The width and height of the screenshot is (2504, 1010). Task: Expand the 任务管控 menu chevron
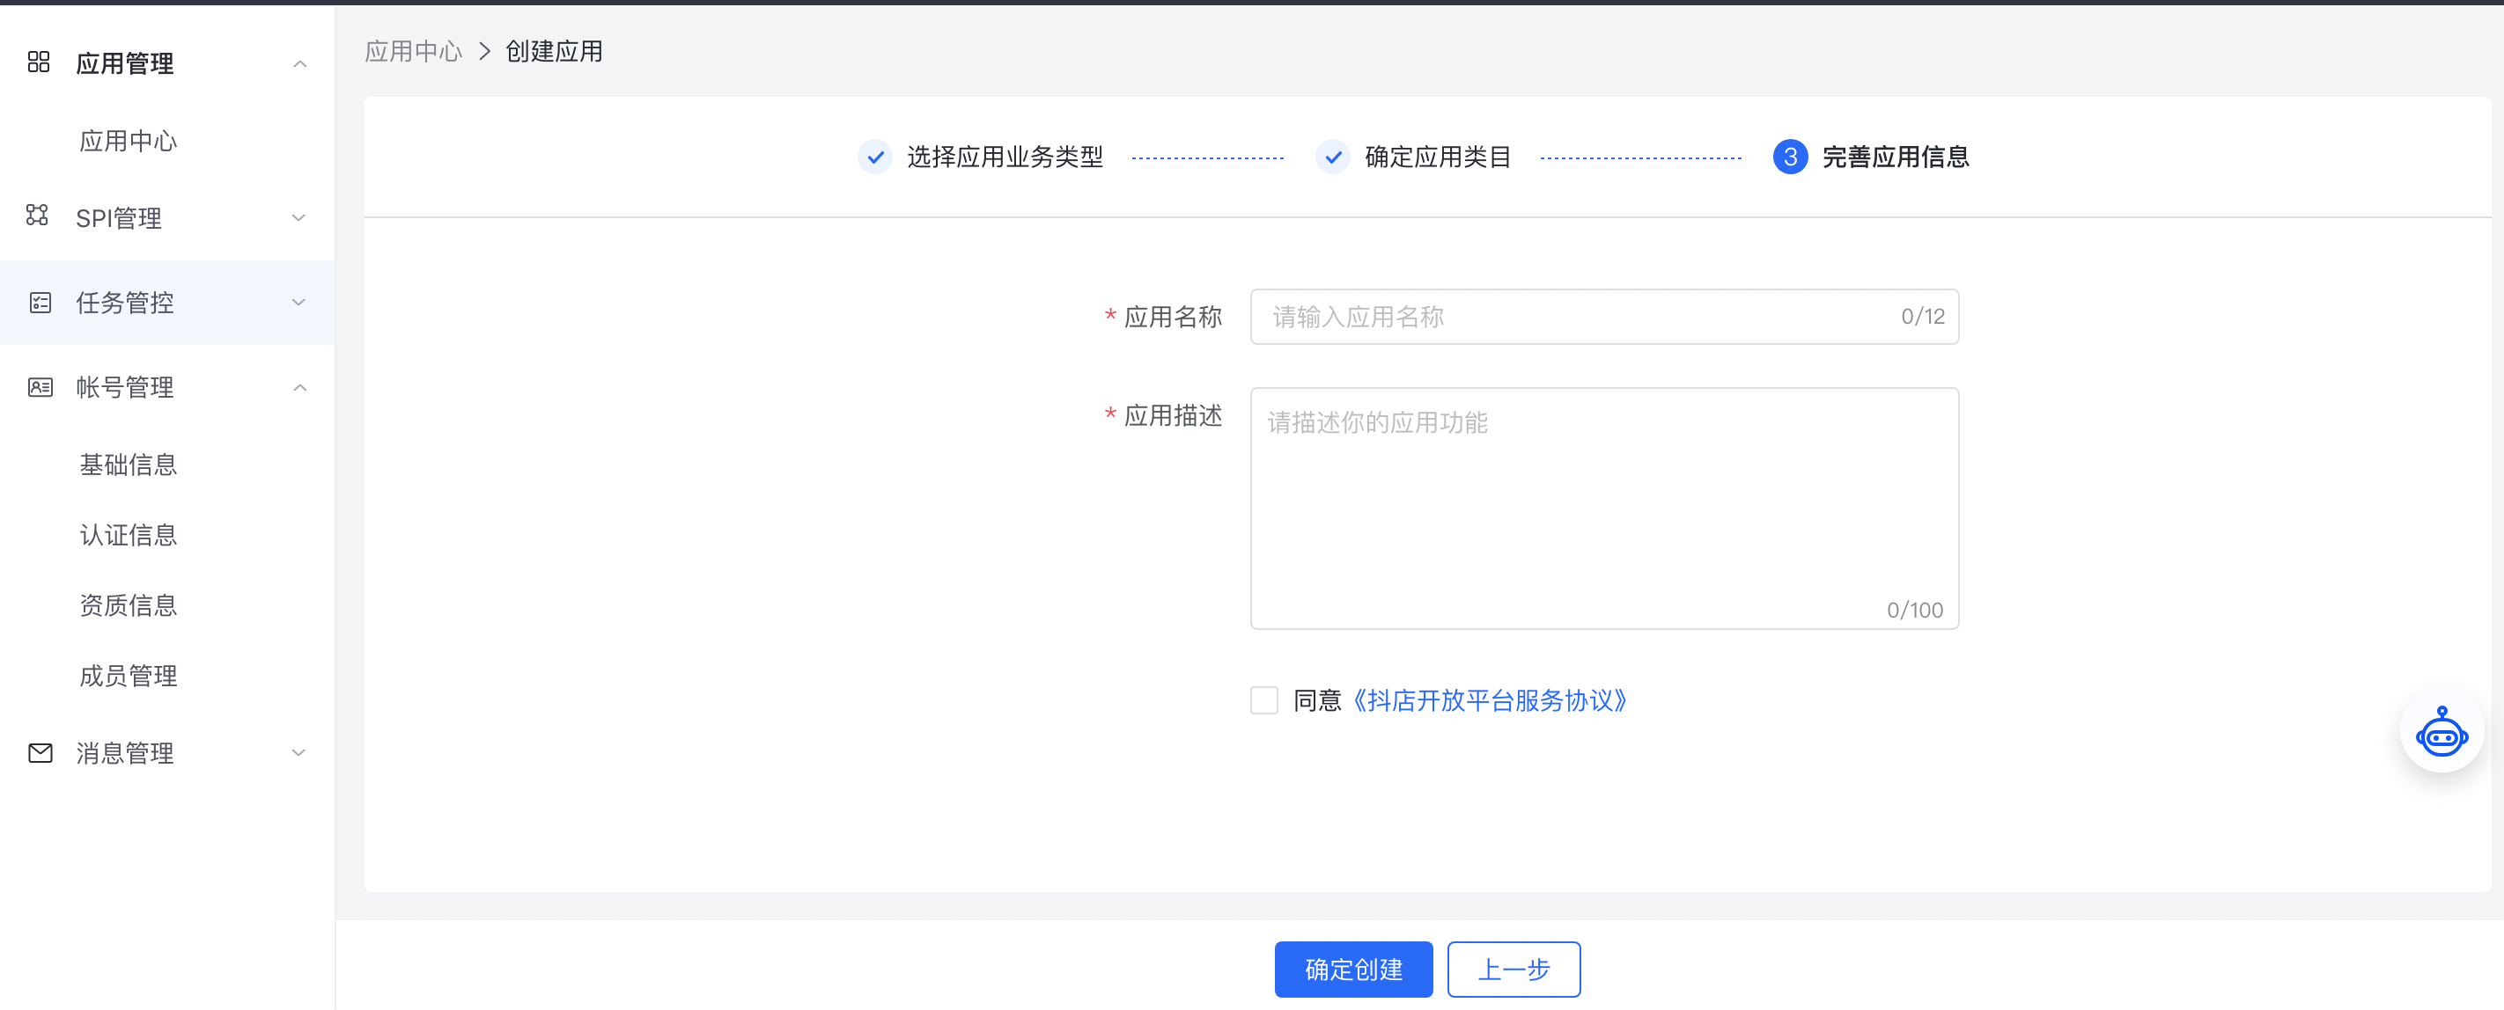point(299,302)
